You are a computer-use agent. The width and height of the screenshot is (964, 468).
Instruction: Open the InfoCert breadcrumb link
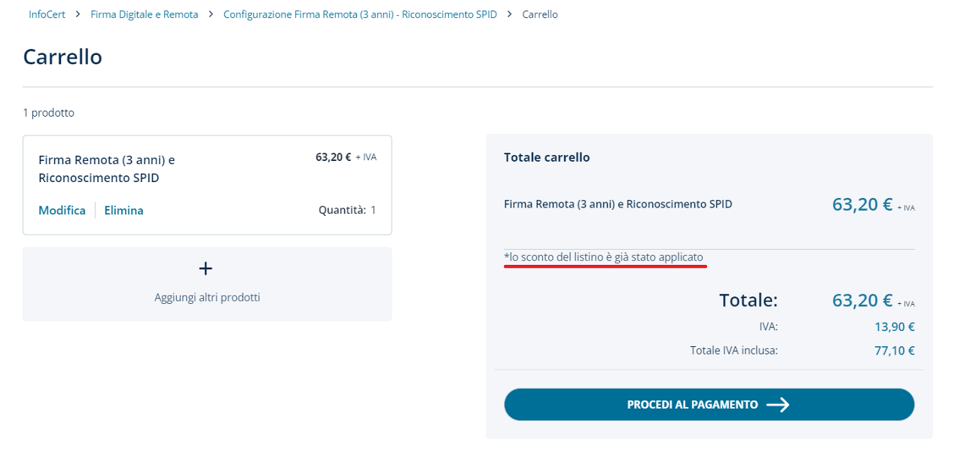pyautogui.click(x=47, y=14)
